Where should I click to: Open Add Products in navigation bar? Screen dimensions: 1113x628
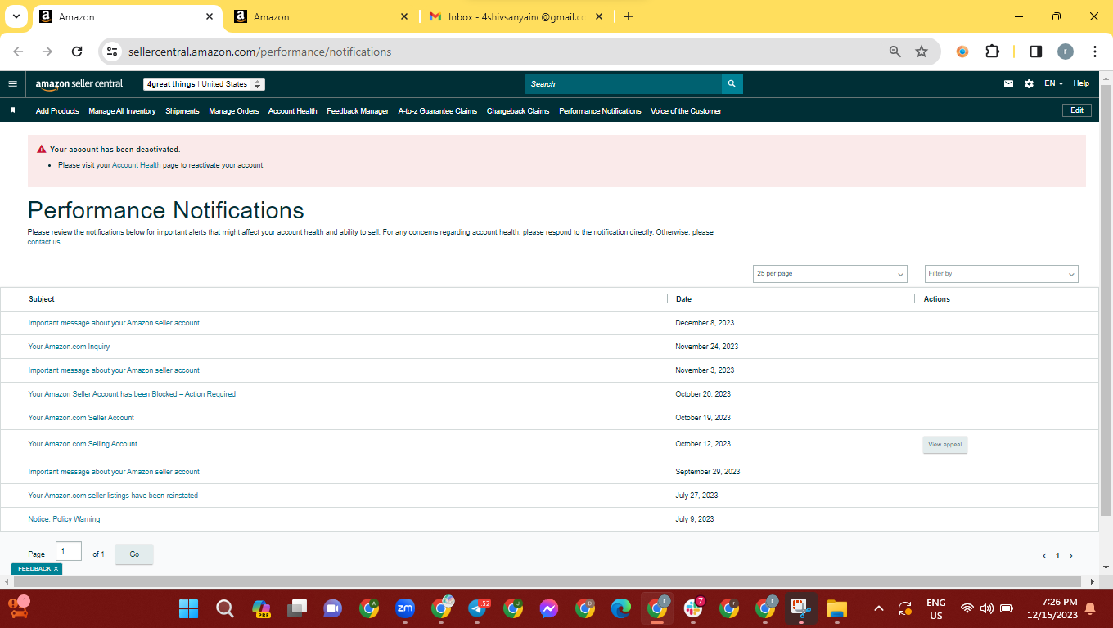click(x=57, y=111)
